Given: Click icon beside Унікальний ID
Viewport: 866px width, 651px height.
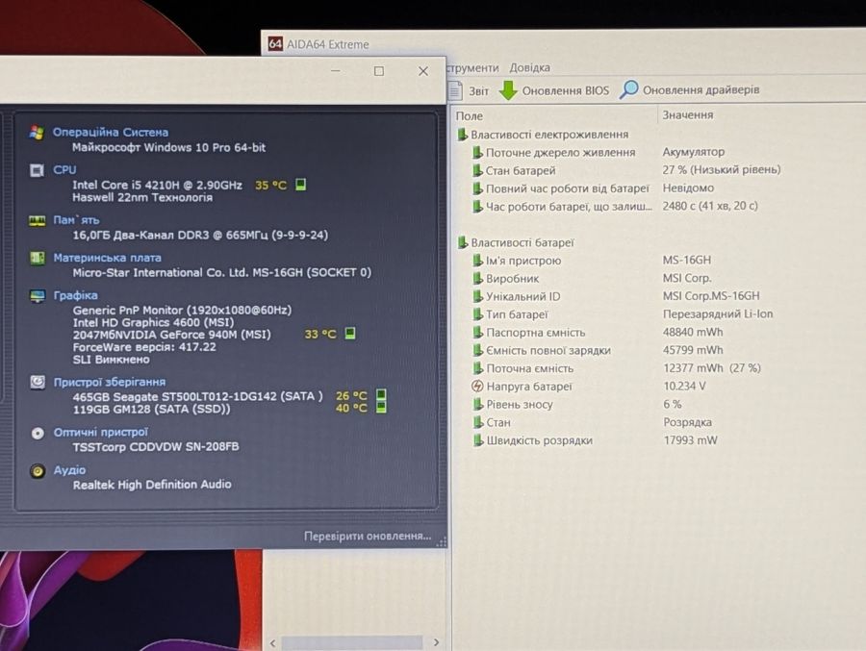Looking at the screenshot, I should (477, 296).
